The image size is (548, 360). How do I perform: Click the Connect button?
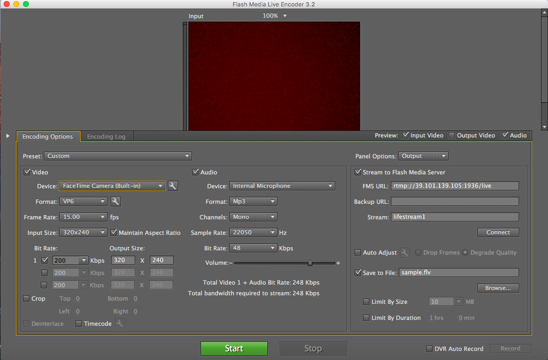coord(498,233)
